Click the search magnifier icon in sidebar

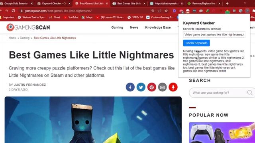point(250,93)
